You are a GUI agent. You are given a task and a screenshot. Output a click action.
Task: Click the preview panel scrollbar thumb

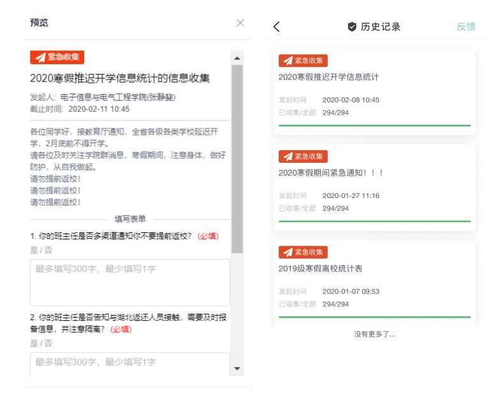236,159
